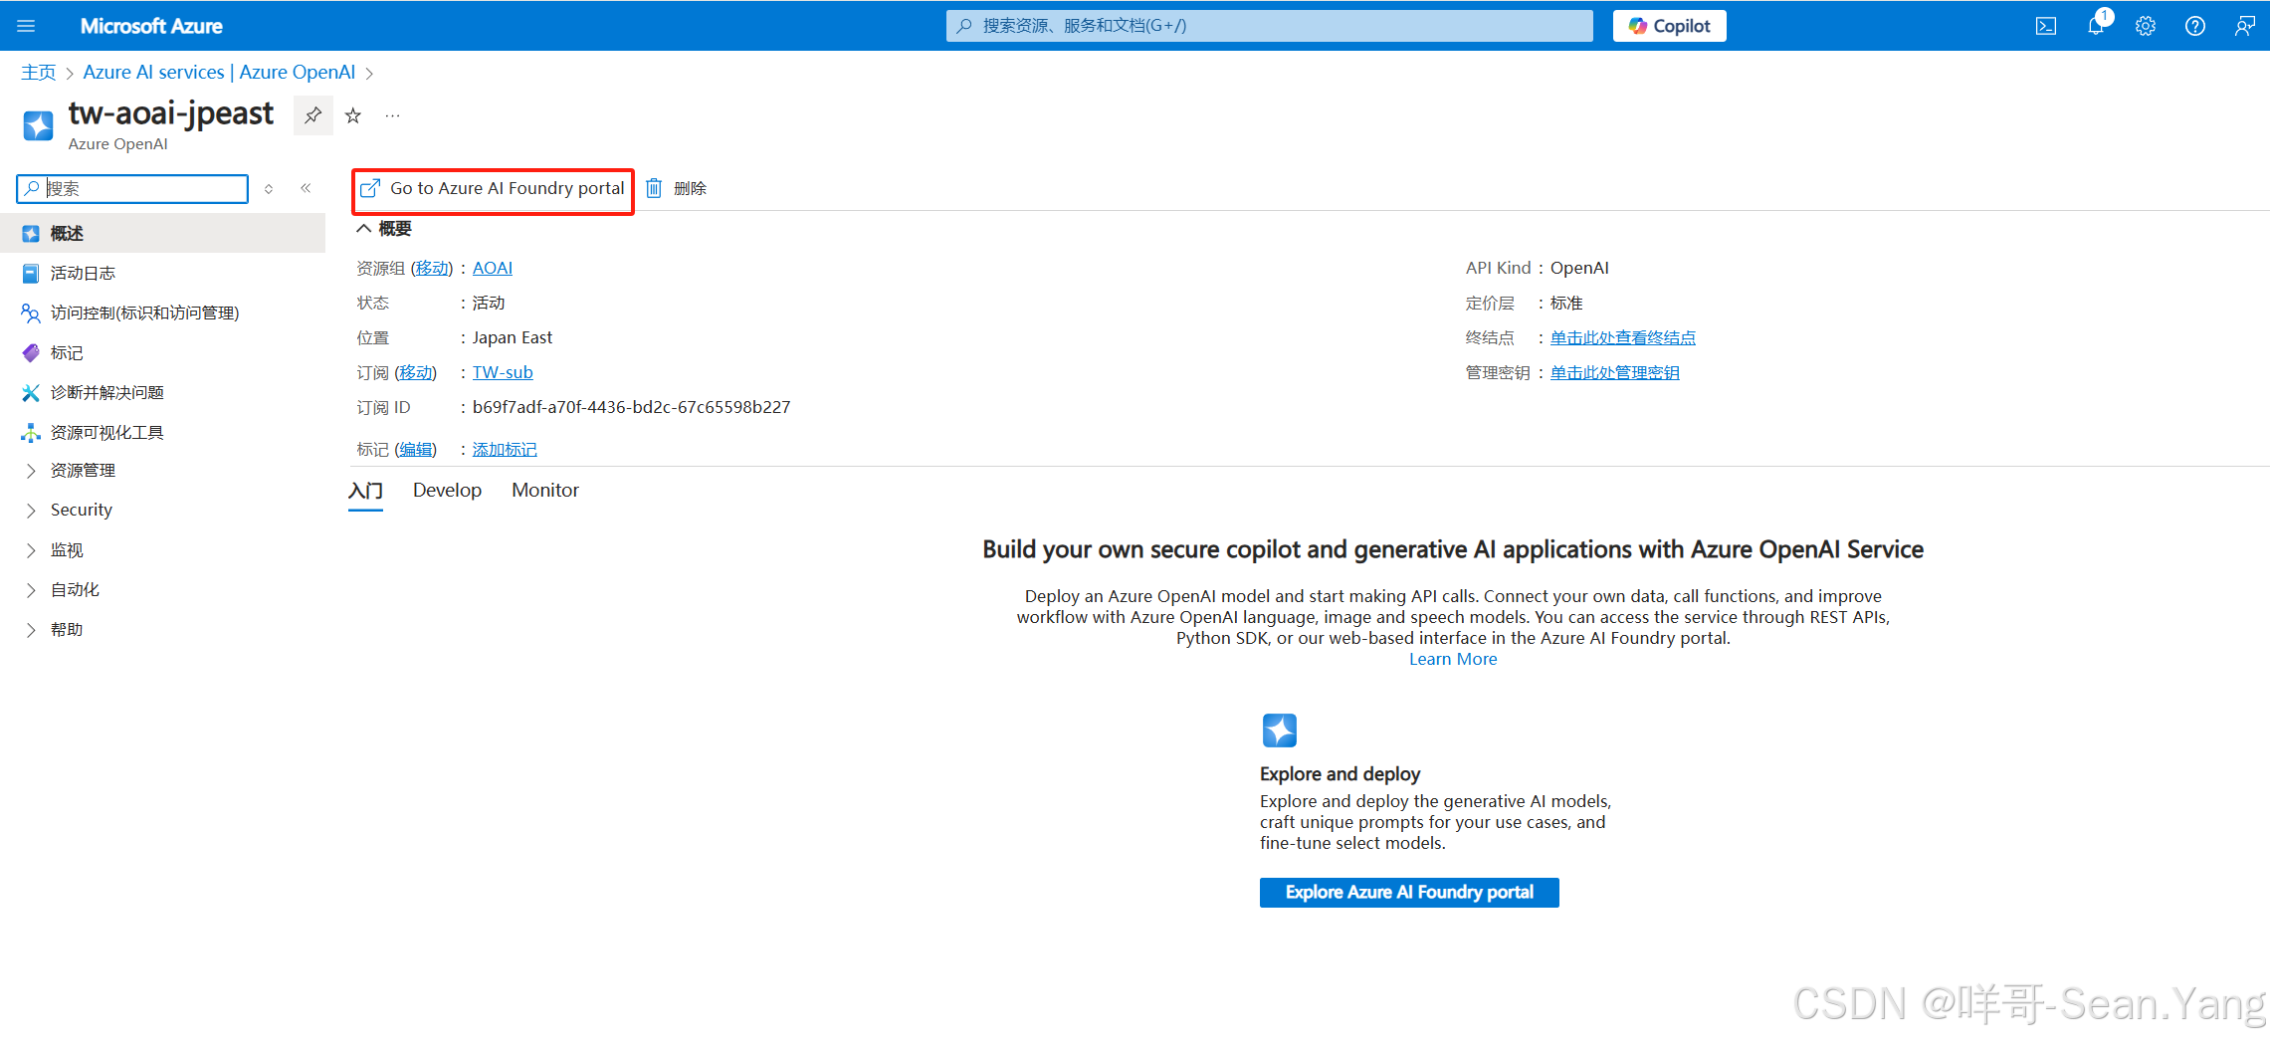Switch to the 入门 tab
2270x1042 pixels.
(x=365, y=491)
